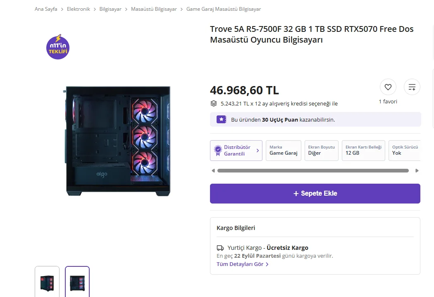Open Tüm Detayları Gör shipping details
Image resolution: width=434 pixels, height=297 pixels.
coord(243,264)
